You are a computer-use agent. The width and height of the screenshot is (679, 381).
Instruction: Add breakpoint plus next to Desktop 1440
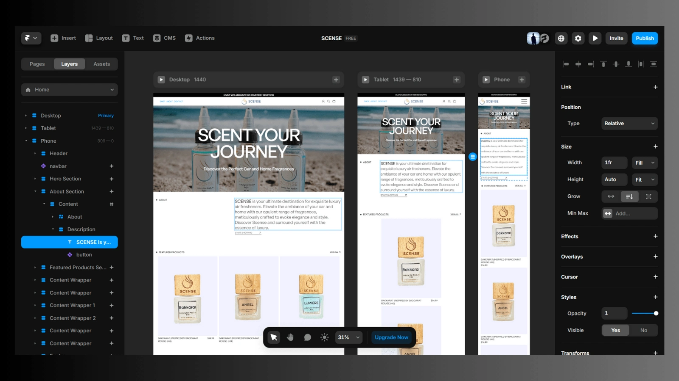336,80
